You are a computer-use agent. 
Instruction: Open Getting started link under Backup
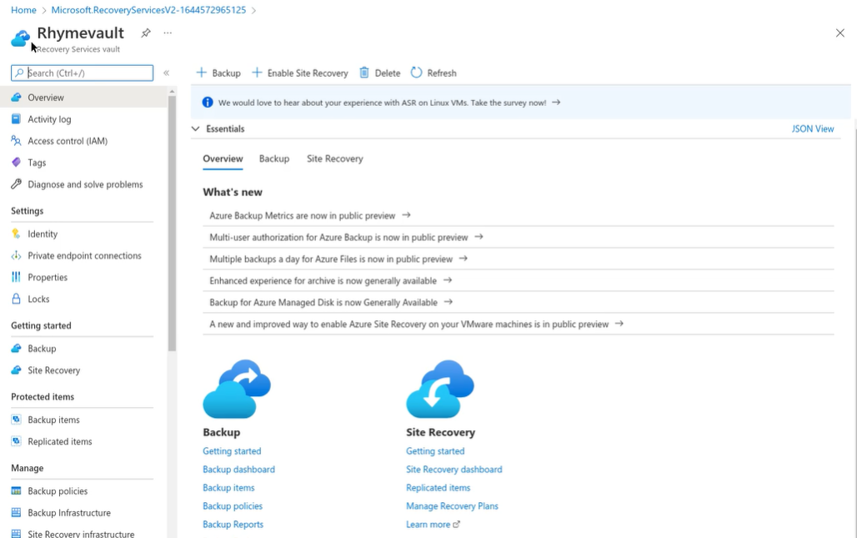coord(232,451)
